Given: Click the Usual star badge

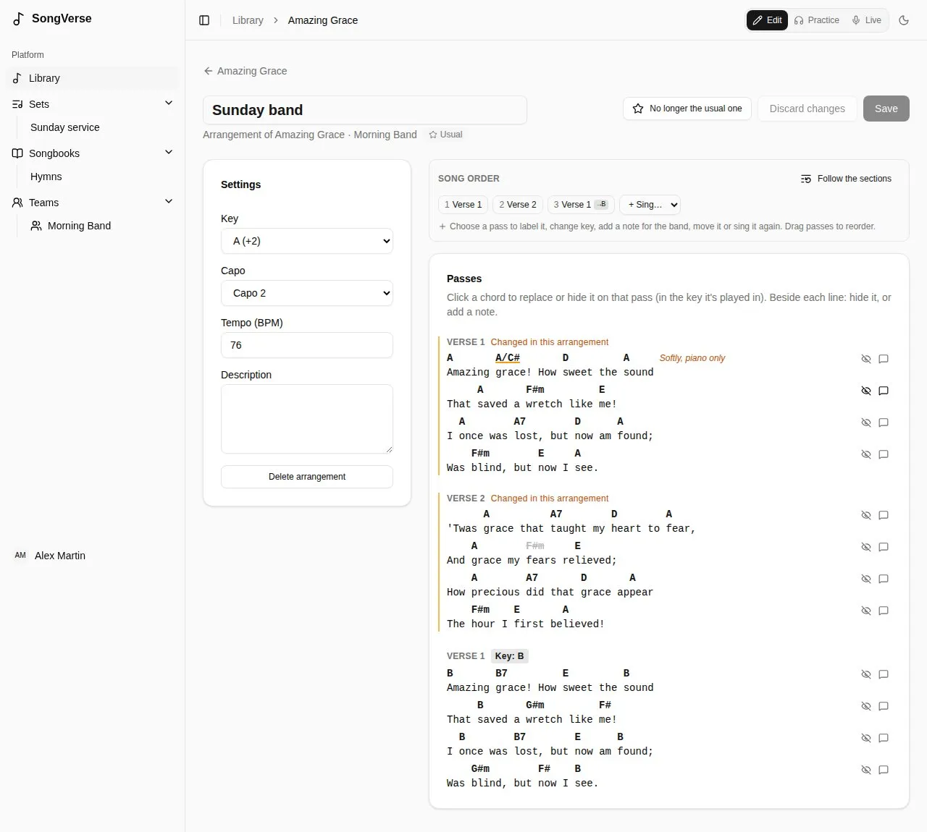Looking at the screenshot, I should click(x=445, y=135).
